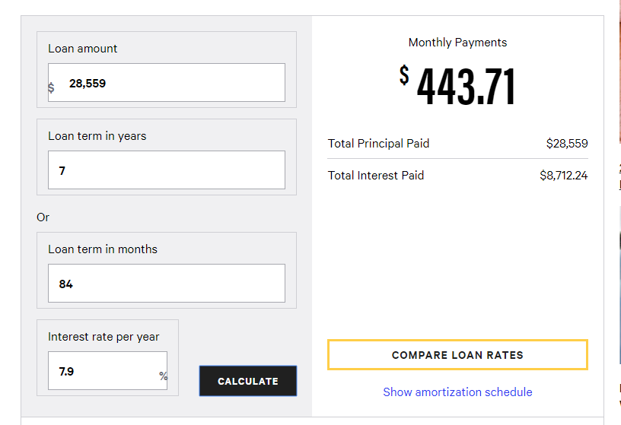Click the Loan term in months label

click(103, 249)
